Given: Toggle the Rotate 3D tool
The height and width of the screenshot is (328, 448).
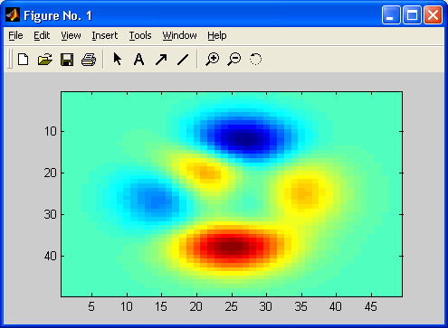Looking at the screenshot, I should (x=255, y=59).
